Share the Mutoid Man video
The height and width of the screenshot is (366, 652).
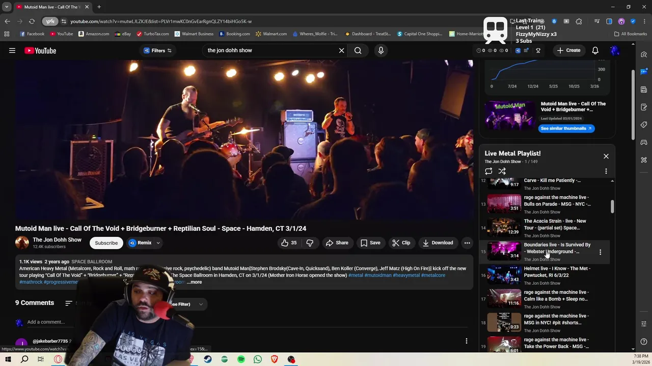tap(337, 243)
